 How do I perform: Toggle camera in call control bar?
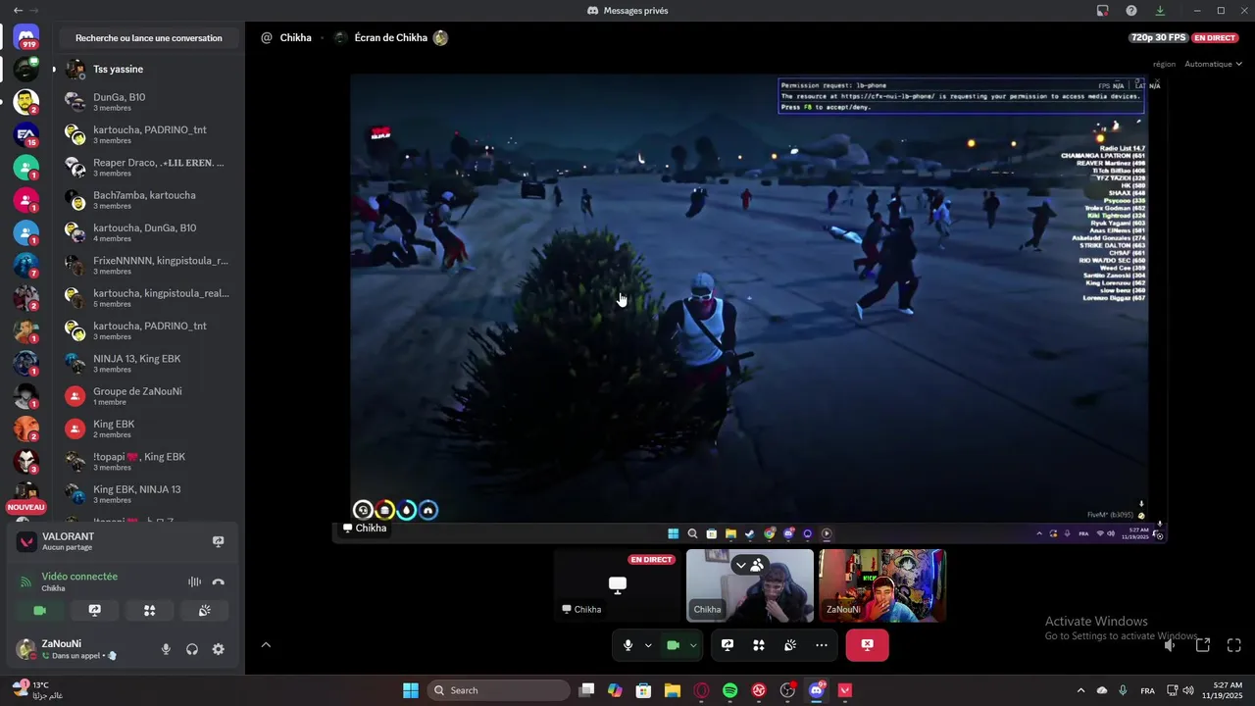pyautogui.click(x=673, y=645)
